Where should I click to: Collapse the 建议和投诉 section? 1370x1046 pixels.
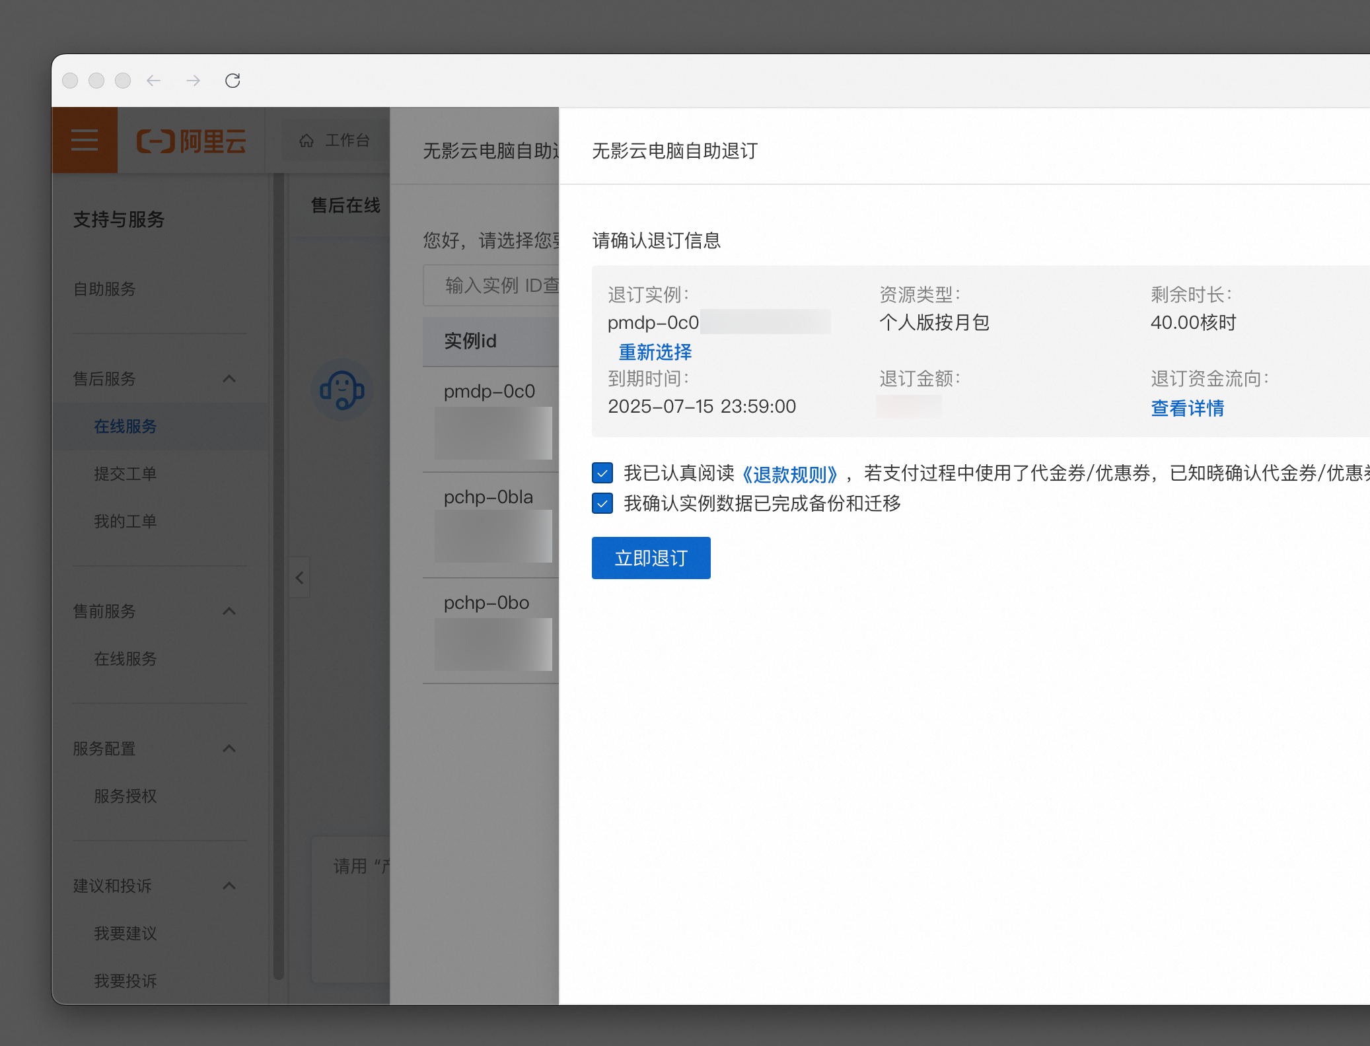pyautogui.click(x=229, y=886)
